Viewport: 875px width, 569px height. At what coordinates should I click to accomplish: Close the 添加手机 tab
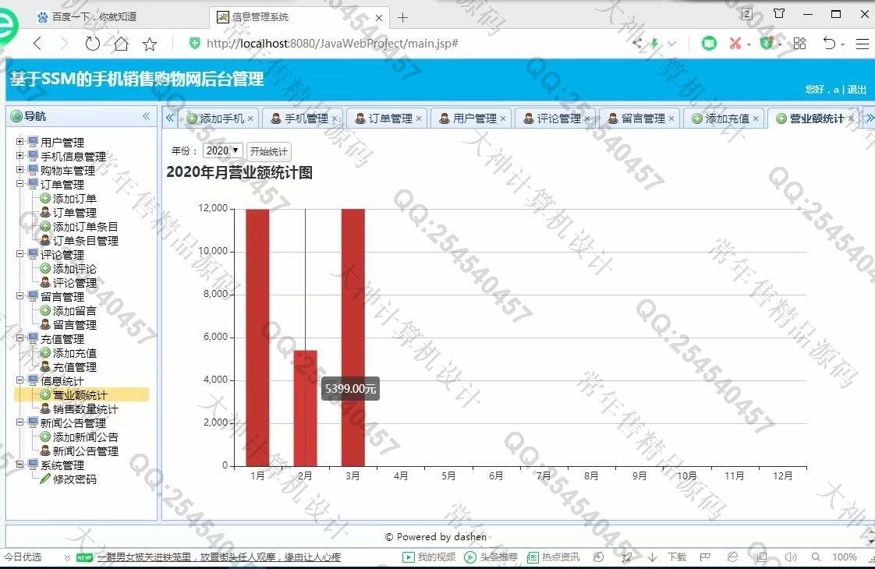coord(250,118)
